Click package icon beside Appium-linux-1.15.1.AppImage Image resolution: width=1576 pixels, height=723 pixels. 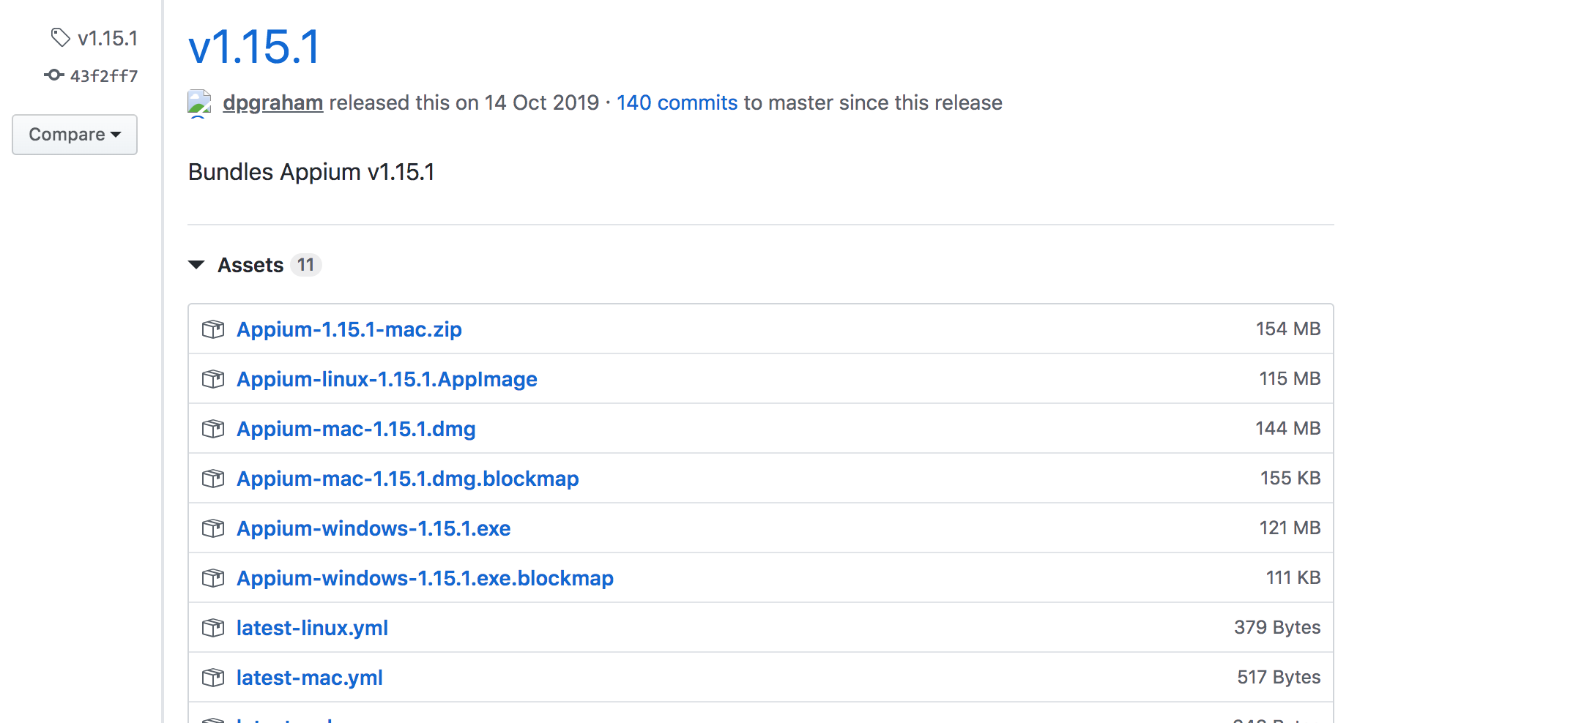(x=213, y=379)
